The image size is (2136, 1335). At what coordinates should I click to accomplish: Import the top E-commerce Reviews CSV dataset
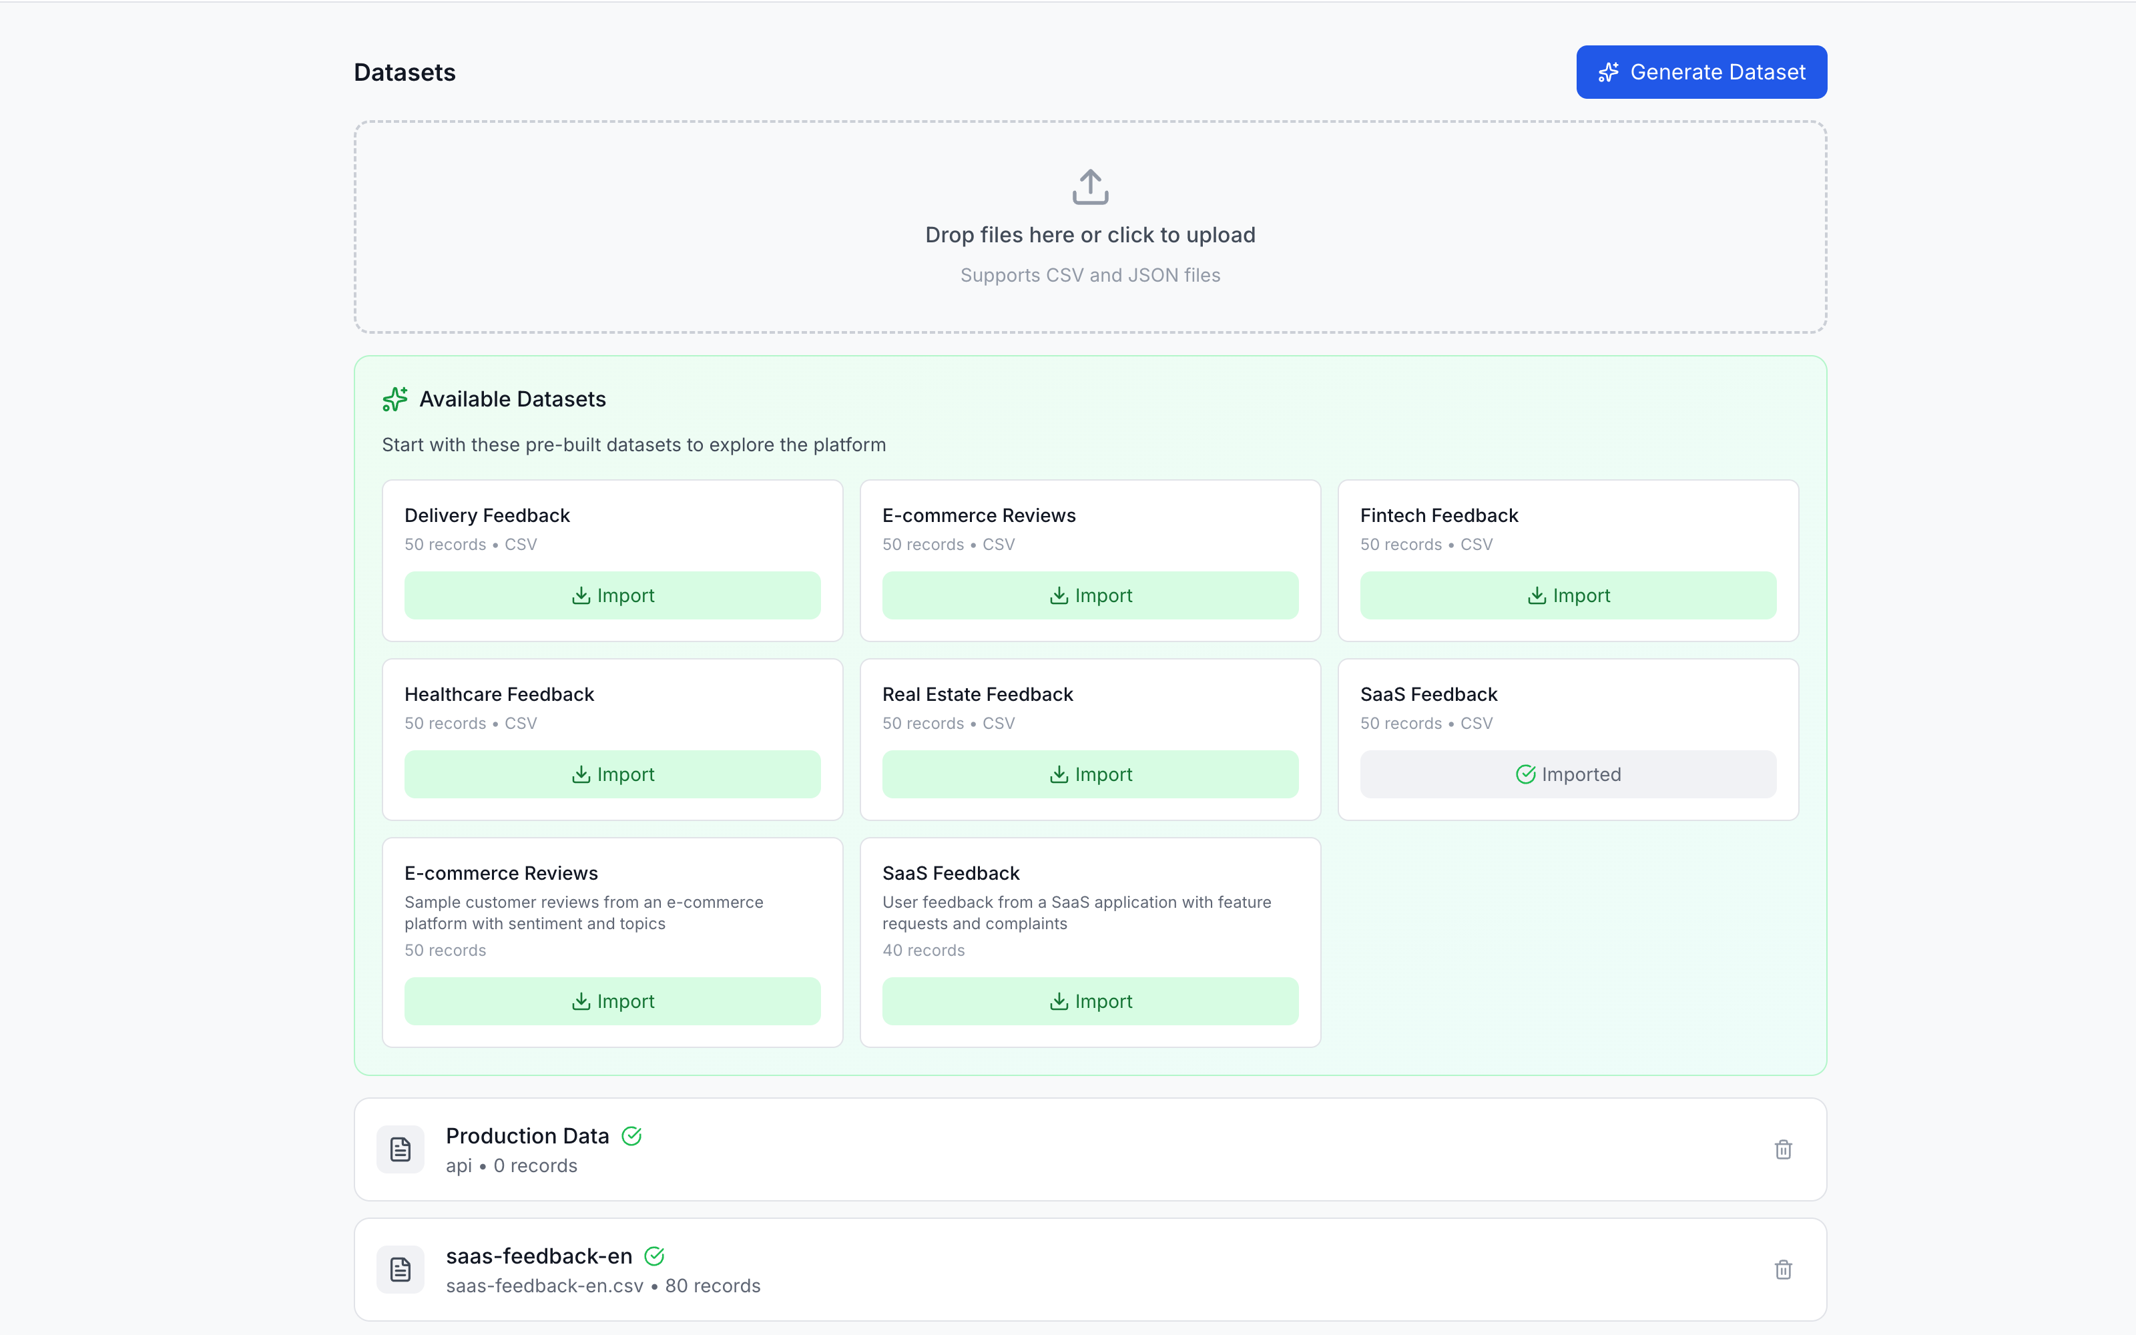[1089, 595]
